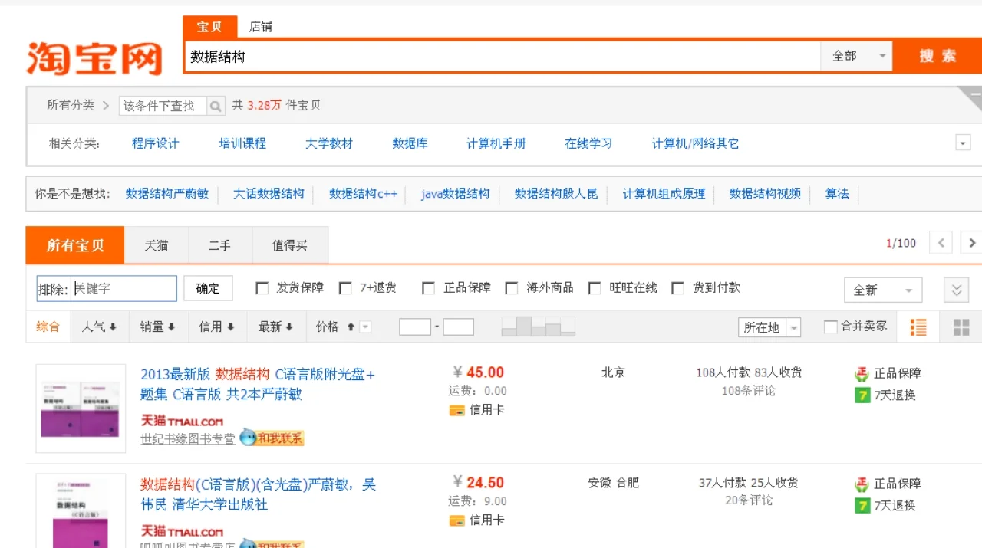Switch to grid view layout icon
This screenshot has height=548, width=982.
coord(961,327)
